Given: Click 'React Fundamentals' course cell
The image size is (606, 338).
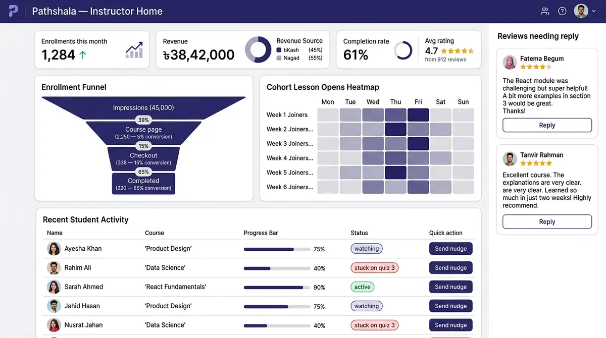Looking at the screenshot, I should [175, 287].
